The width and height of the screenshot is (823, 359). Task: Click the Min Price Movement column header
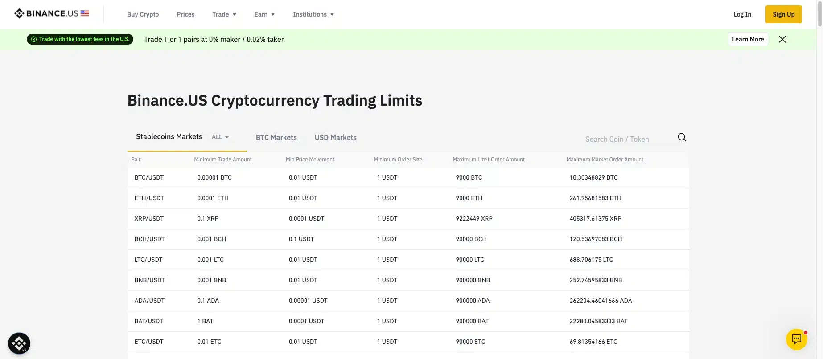tap(310, 160)
